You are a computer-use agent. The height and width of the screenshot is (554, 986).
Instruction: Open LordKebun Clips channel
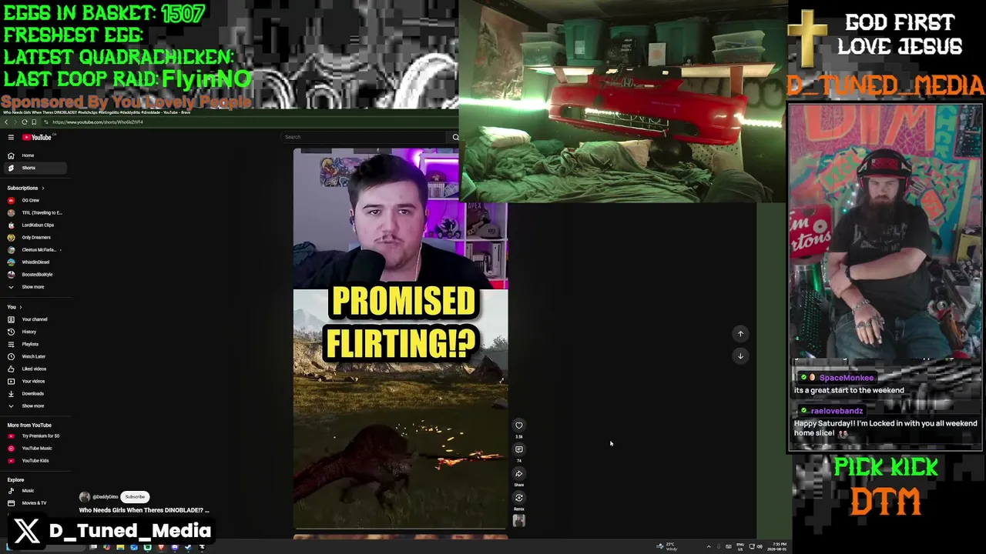35,225
